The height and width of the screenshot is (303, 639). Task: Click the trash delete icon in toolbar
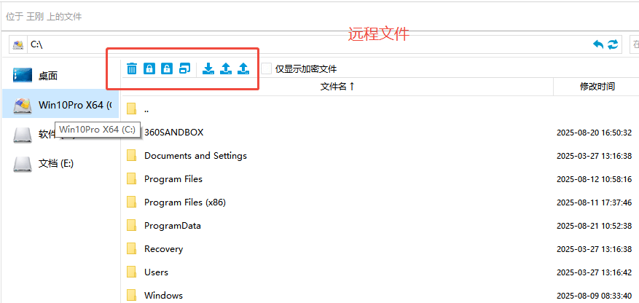tap(132, 68)
